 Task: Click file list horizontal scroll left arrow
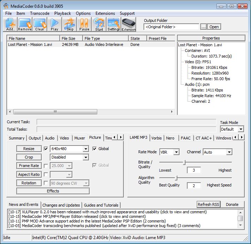tap(10, 112)
